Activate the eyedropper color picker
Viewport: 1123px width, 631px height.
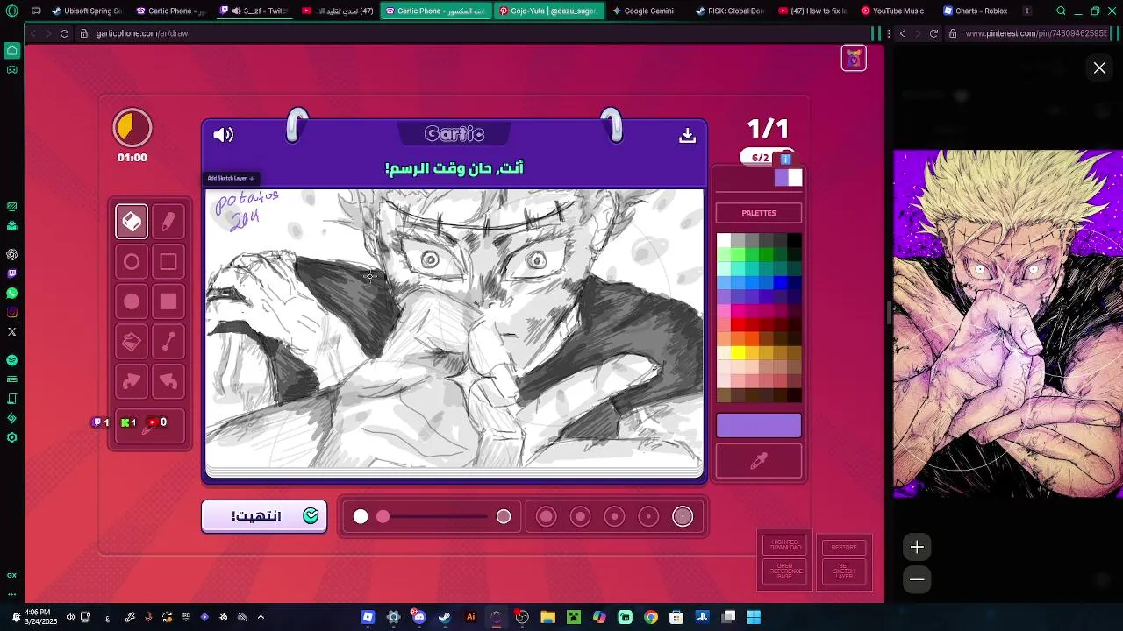759,461
